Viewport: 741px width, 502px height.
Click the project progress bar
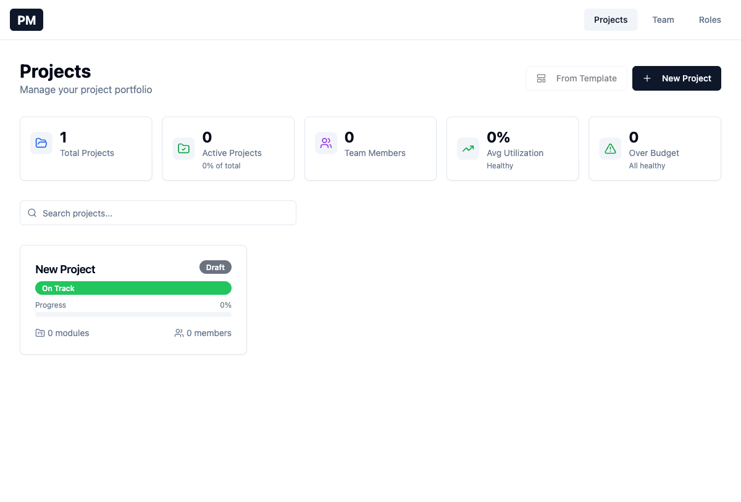133,315
